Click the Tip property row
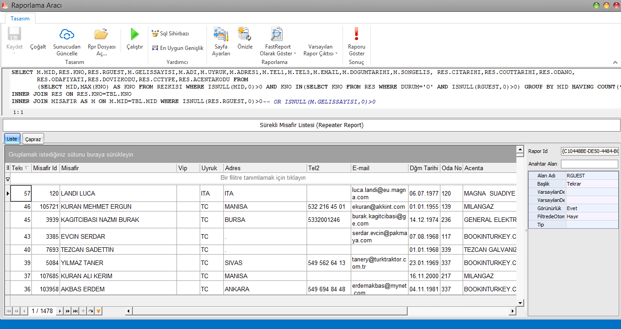Screen dimensions: 621x329 pyautogui.click(x=573, y=225)
